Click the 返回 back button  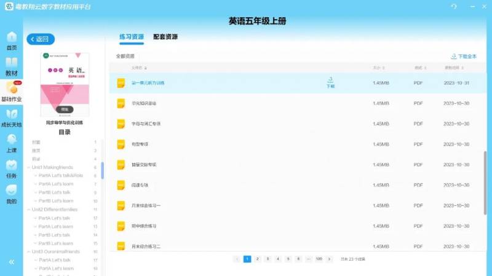pos(41,39)
